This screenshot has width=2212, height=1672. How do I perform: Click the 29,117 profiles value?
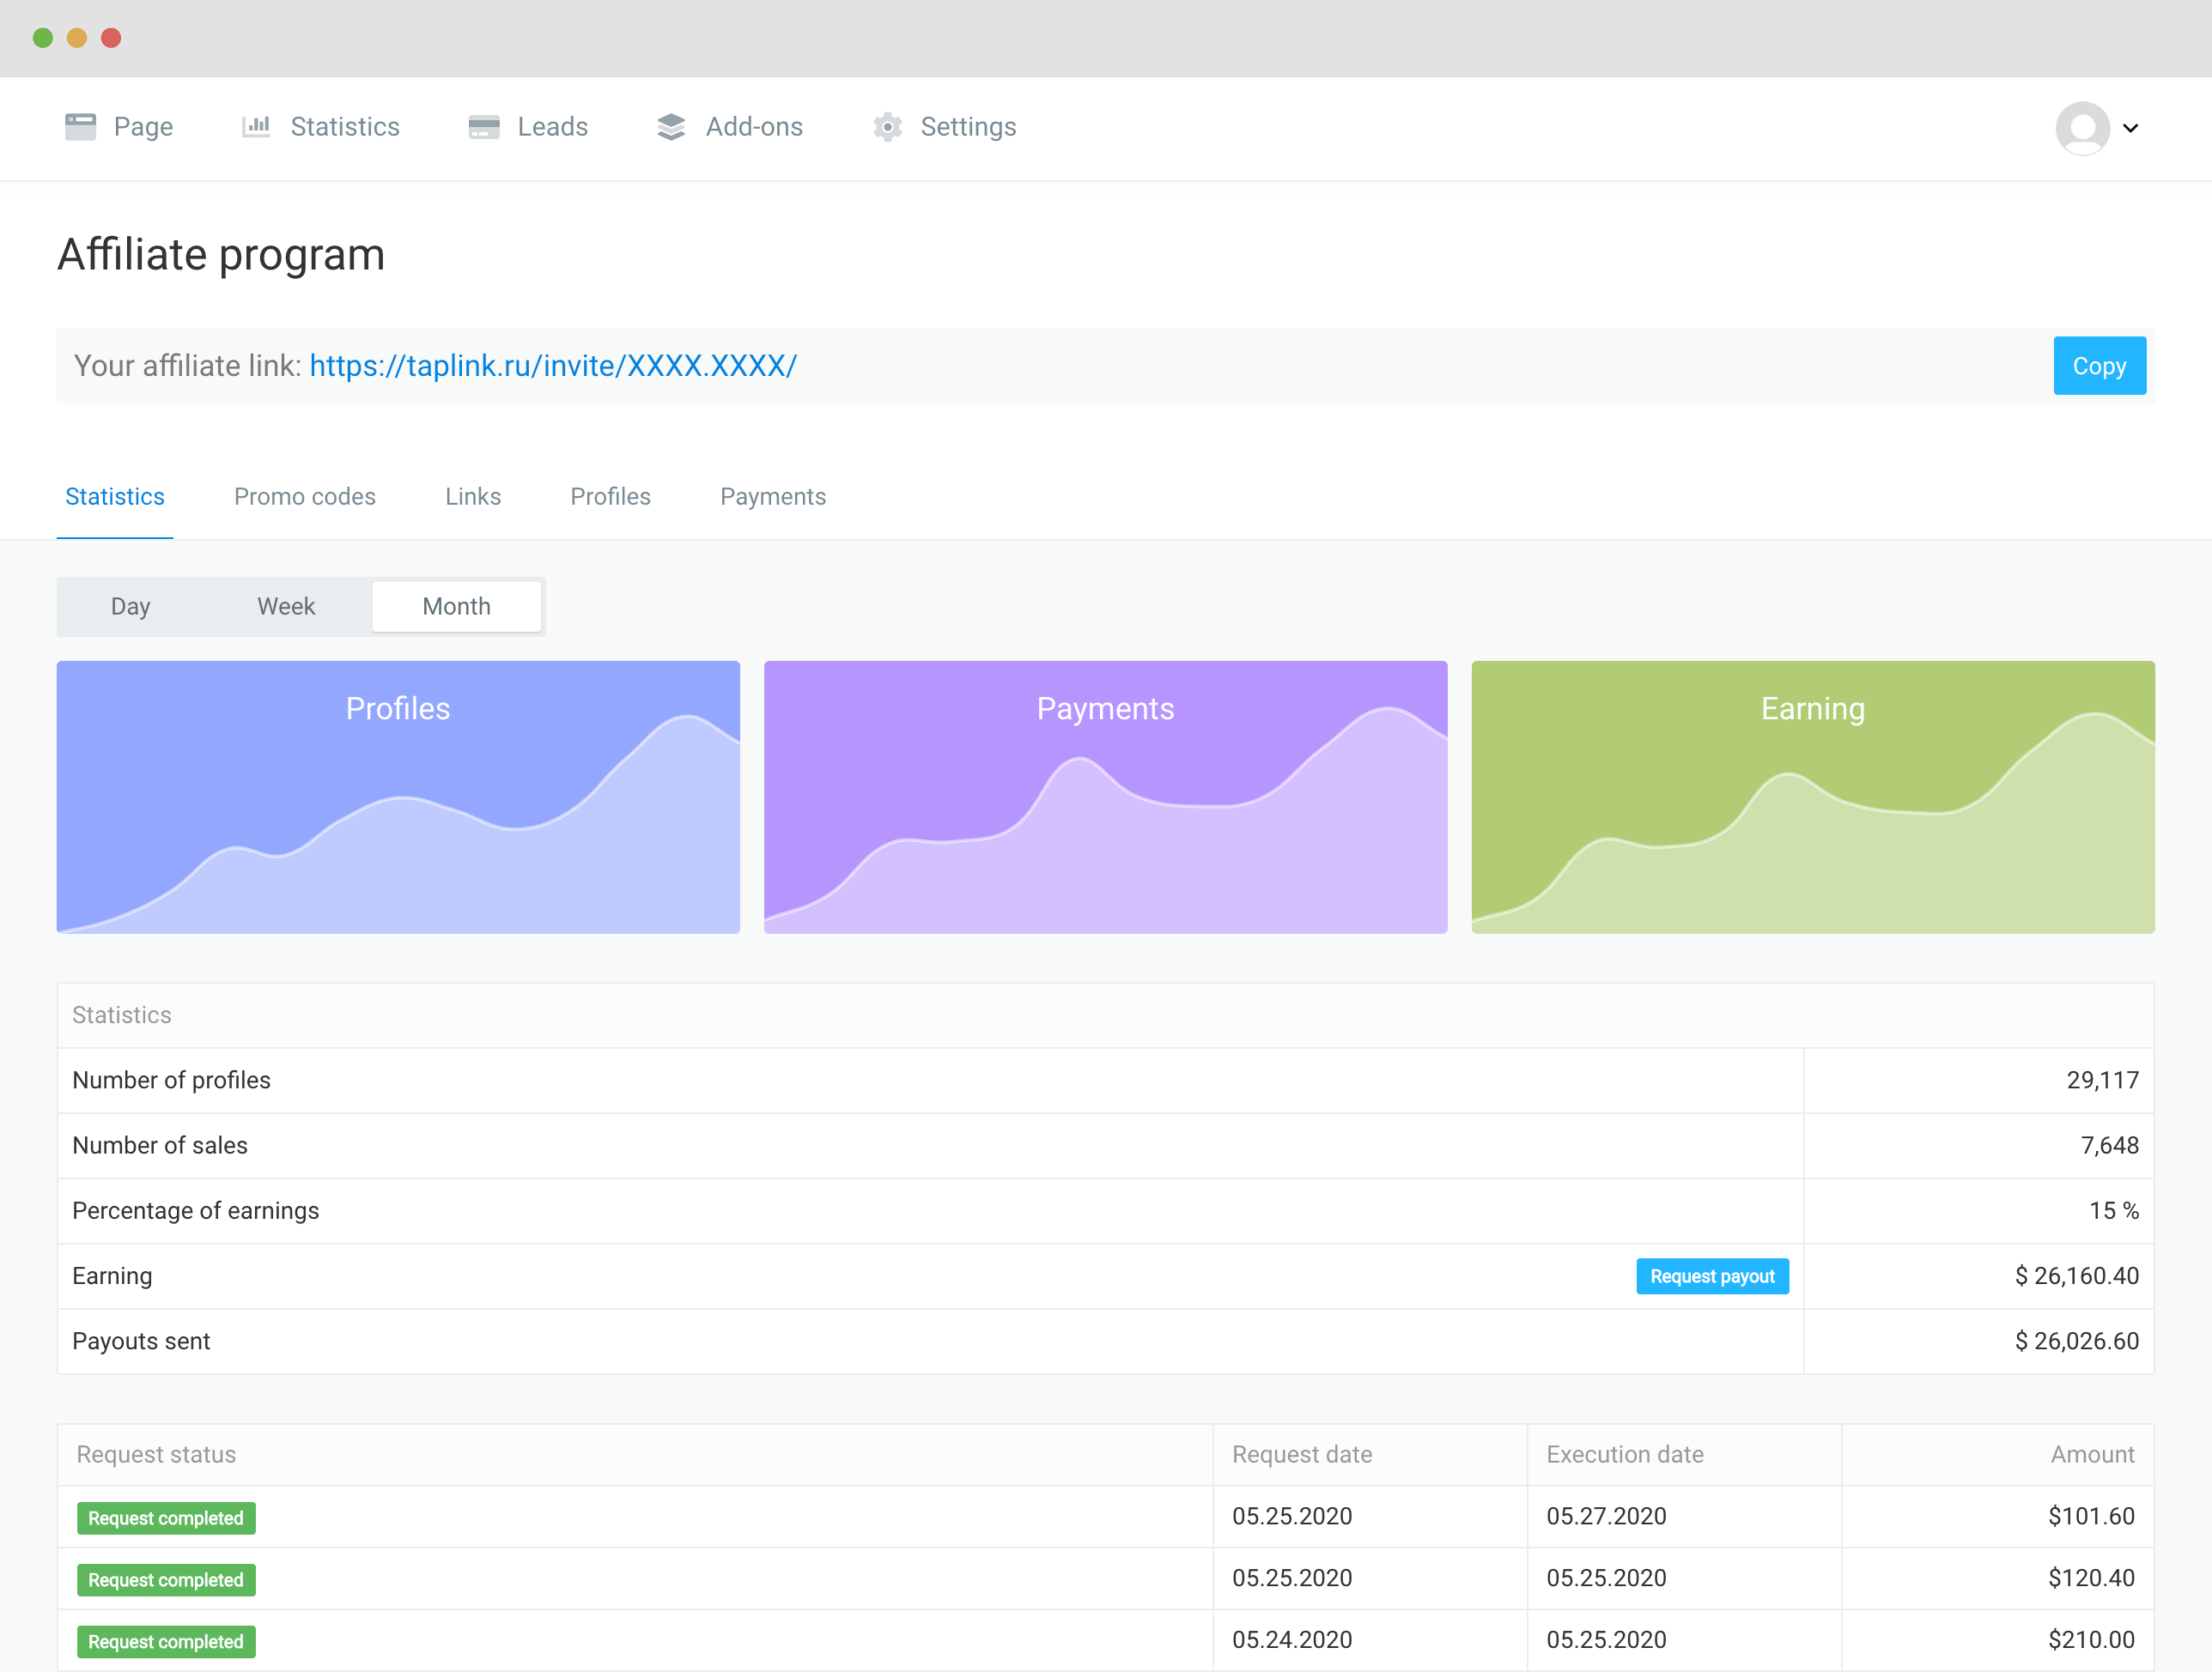2102,1081
